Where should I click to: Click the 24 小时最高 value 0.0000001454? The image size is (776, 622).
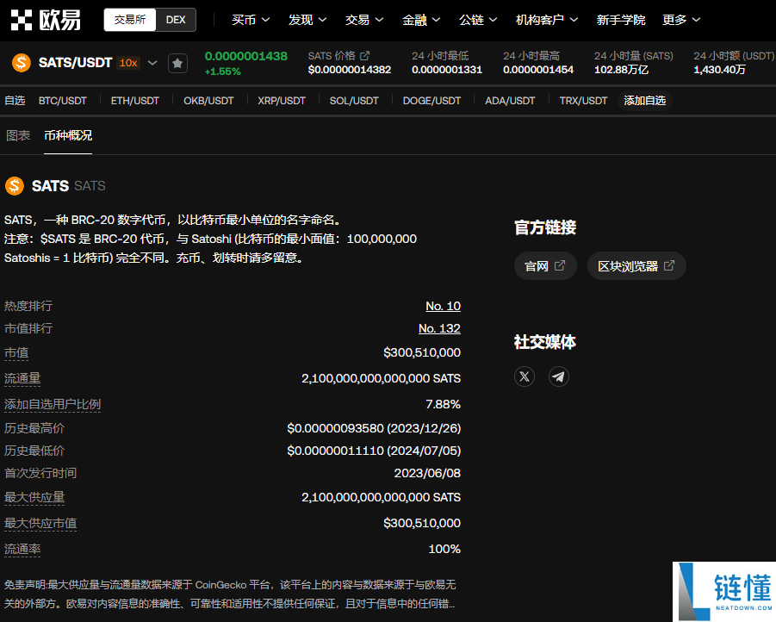538,70
